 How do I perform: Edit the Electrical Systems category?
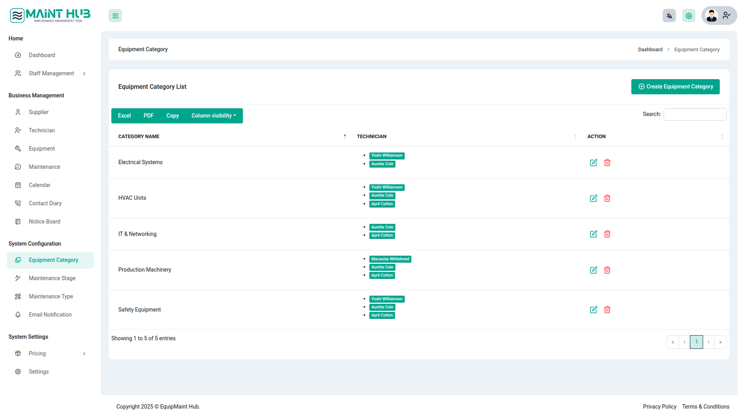tap(593, 162)
